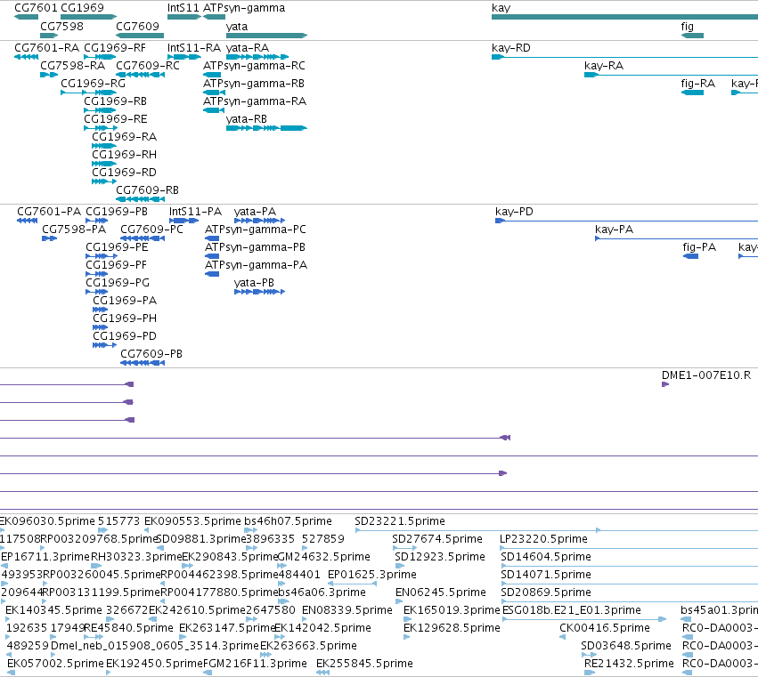The height and width of the screenshot is (677, 758).
Task: Select protein CG1969-PD
Action: 125,337
